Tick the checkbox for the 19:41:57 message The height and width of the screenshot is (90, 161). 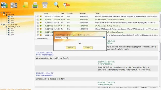pyautogui.click(x=38, y=26)
